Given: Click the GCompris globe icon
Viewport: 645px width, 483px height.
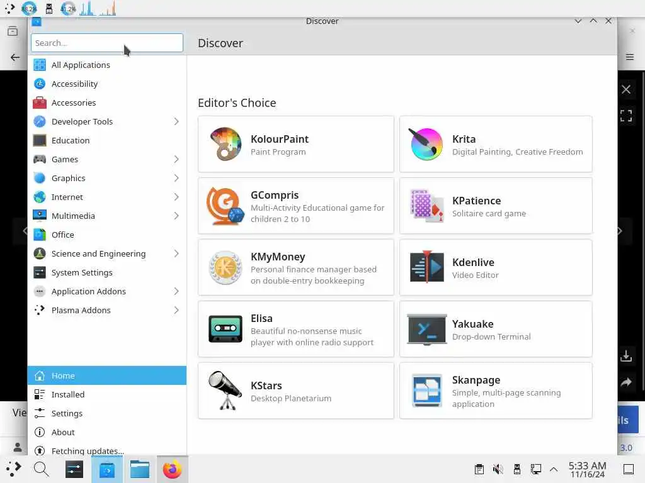Looking at the screenshot, I should (225, 206).
